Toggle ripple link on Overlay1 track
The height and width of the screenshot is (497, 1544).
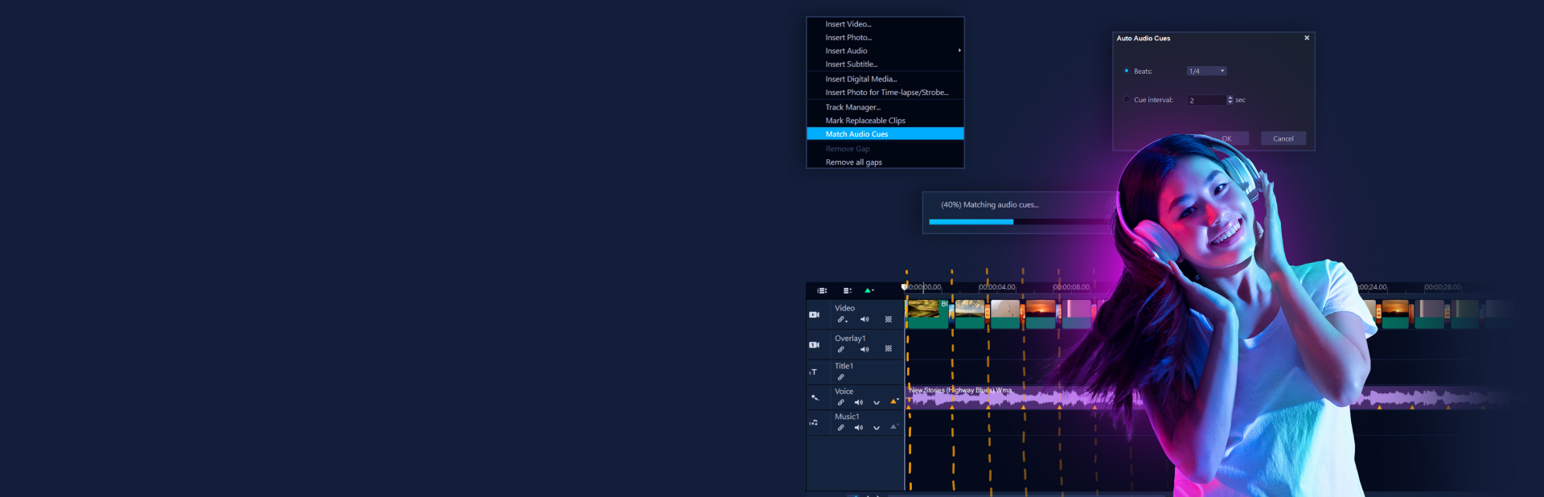840,349
